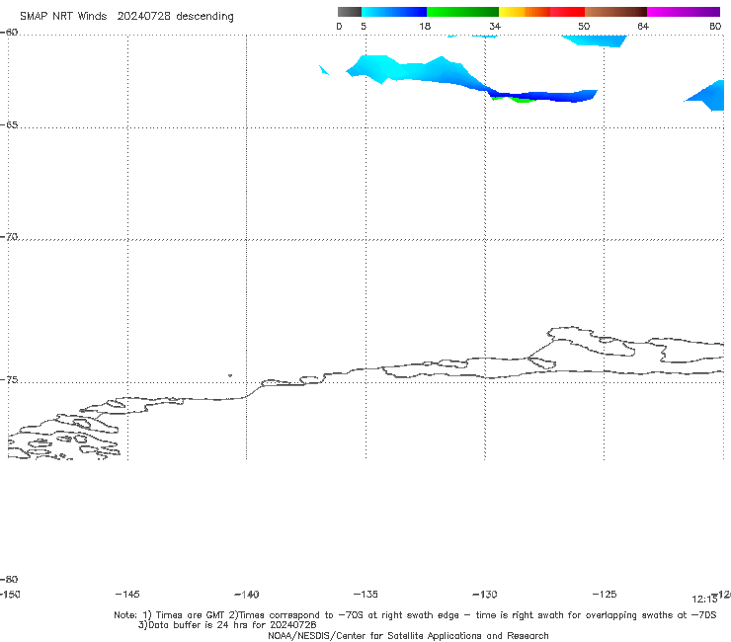731x642 pixels.
Task: Click the yellow-to-red 34-50 color bar segment
Action: 541,12
